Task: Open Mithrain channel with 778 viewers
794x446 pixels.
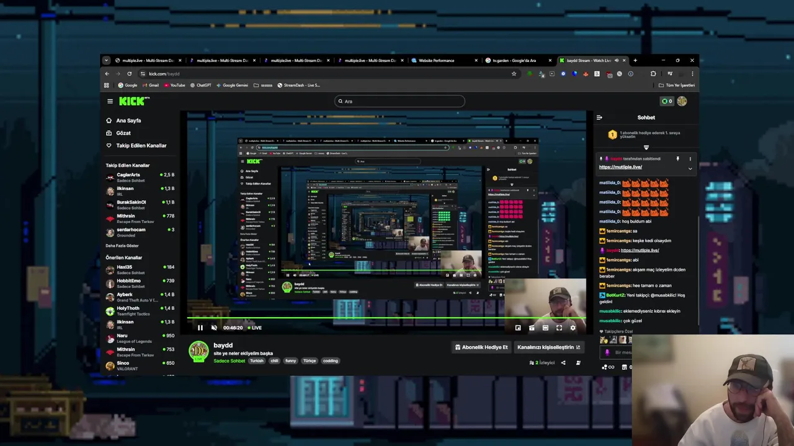Action: [140, 219]
